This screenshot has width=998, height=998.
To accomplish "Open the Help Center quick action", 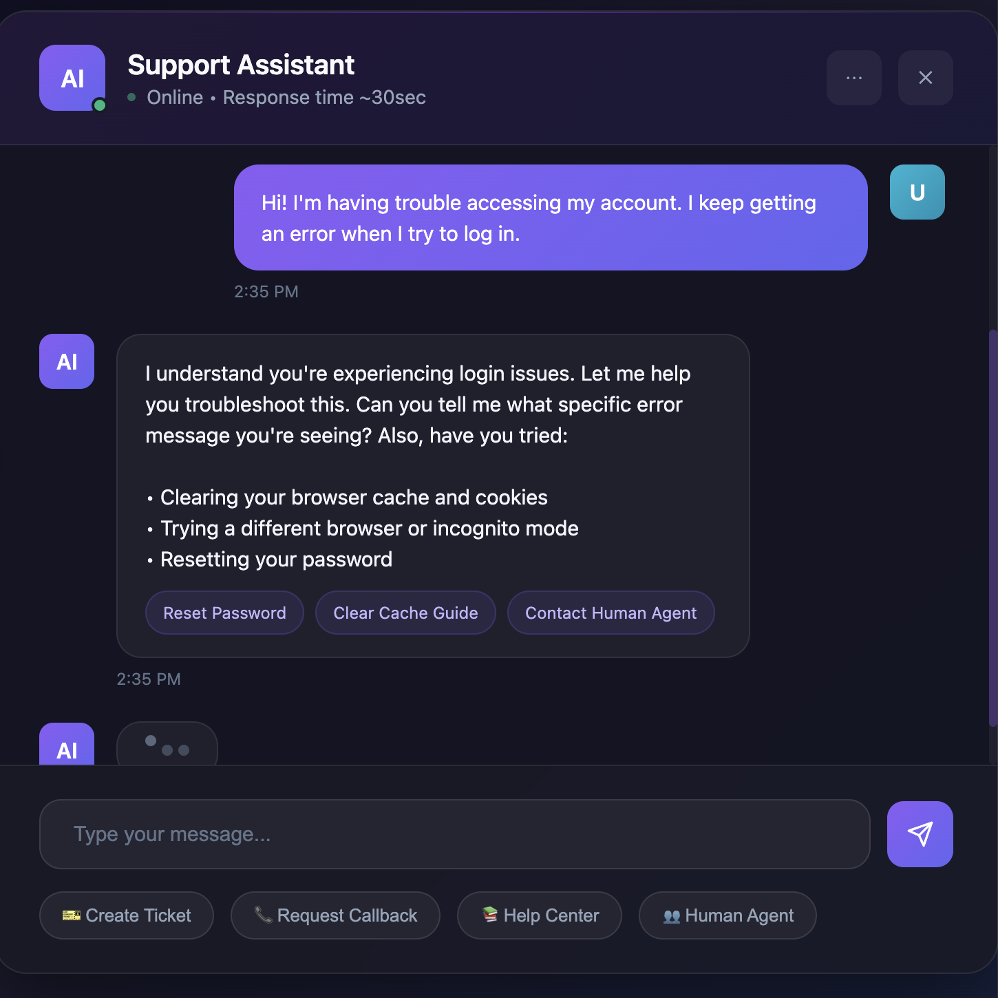I will tap(539, 915).
